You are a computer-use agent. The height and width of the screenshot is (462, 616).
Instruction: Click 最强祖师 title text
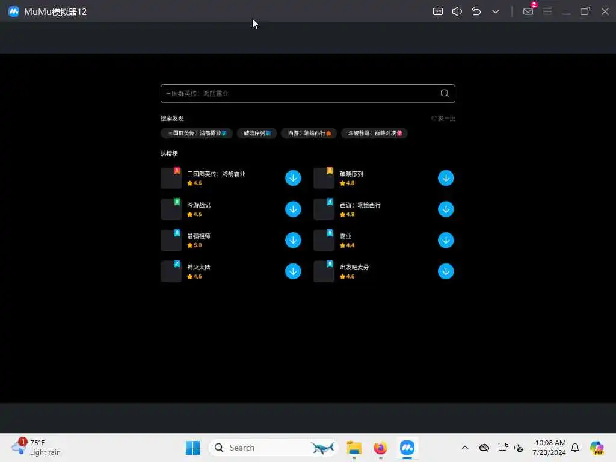199,236
